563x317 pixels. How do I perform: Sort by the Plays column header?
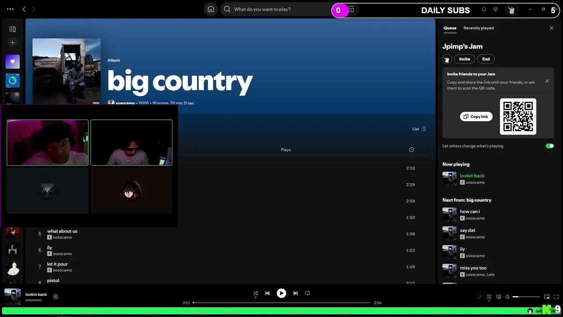point(286,150)
